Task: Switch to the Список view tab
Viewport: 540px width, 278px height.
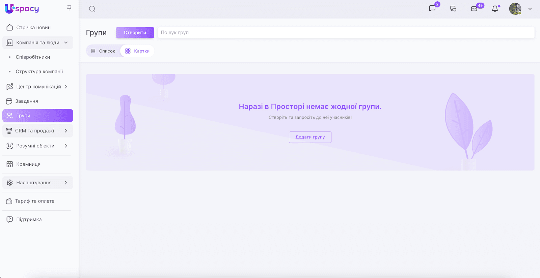Action: pyautogui.click(x=103, y=51)
